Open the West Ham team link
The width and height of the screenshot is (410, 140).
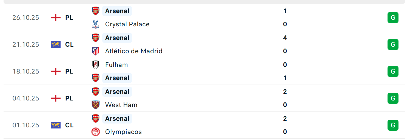pos(121,105)
